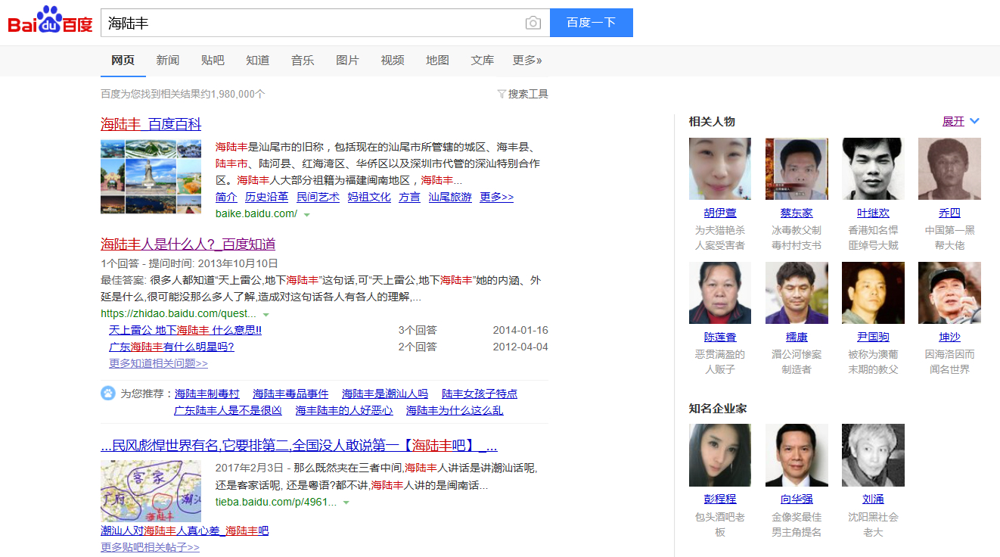Click 更多贴吧相关帖子>>

point(151,547)
